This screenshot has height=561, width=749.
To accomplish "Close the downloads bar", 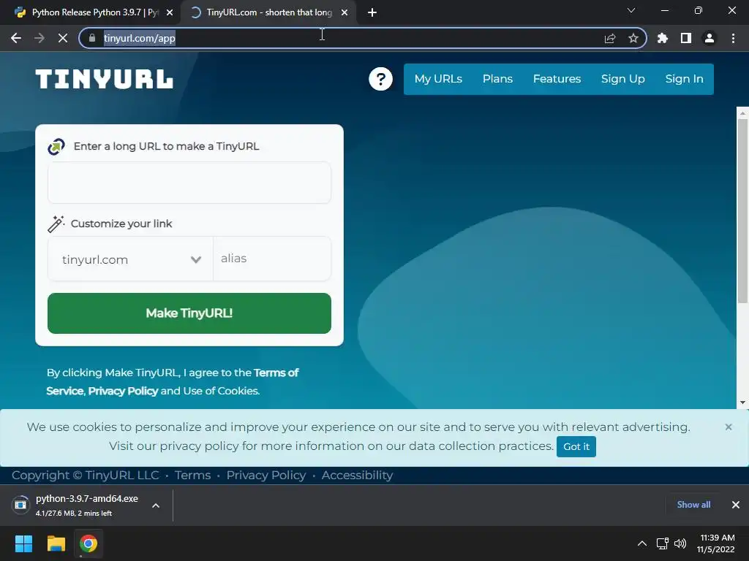I will (x=736, y=505).
